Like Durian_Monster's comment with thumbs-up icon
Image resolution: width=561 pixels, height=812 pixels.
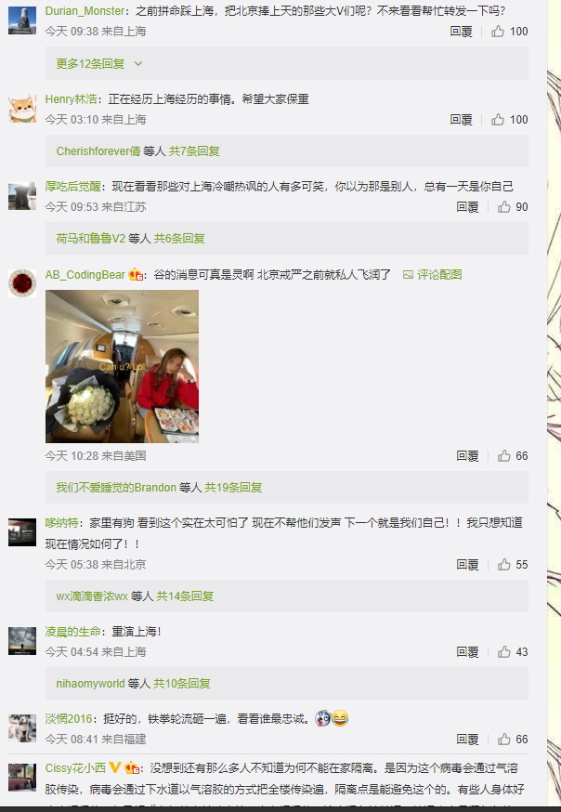pos(498,32)
